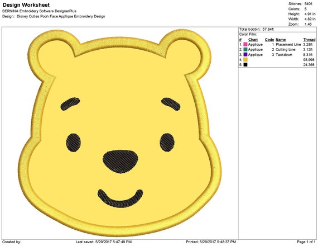Viewport: 318px width, 246px height.
Task: Click Pooh's black embroidered nose
Action: (121, 162)
